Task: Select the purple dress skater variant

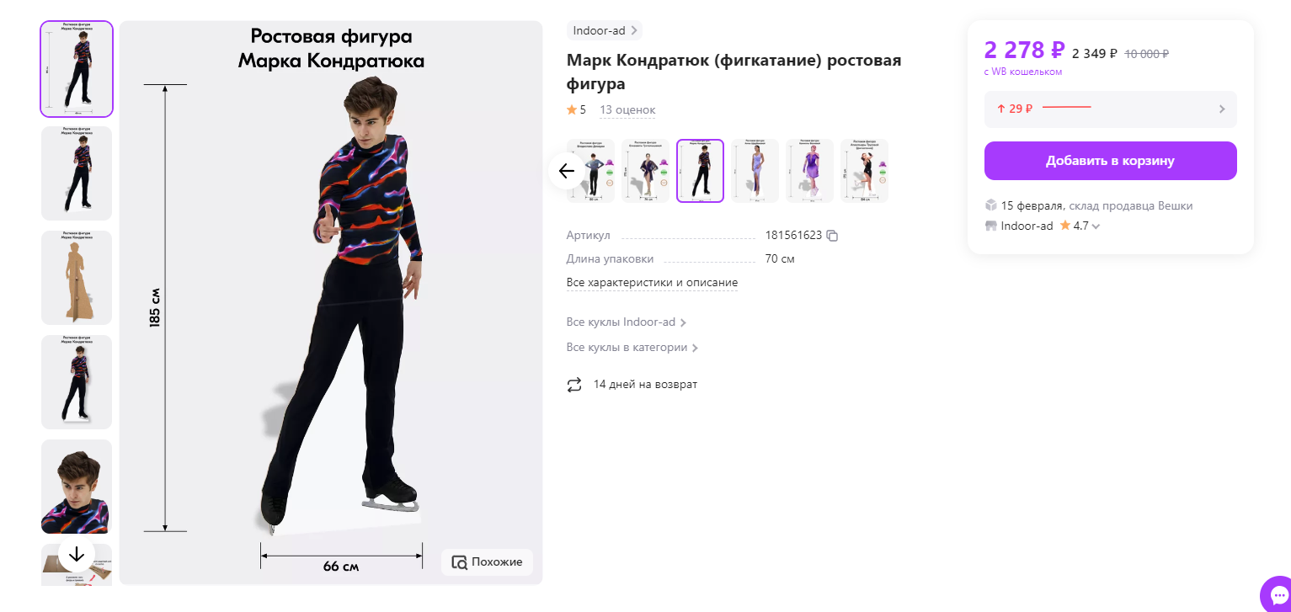Action: [809, 171]
